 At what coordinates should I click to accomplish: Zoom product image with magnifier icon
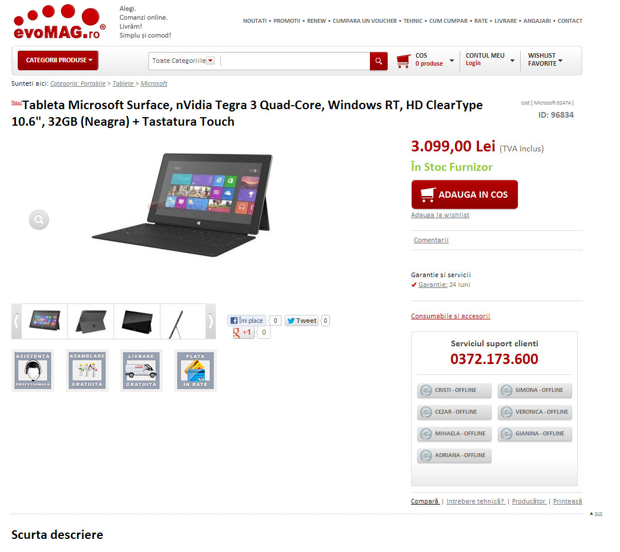pyautogui.click(x=39, y=219)
